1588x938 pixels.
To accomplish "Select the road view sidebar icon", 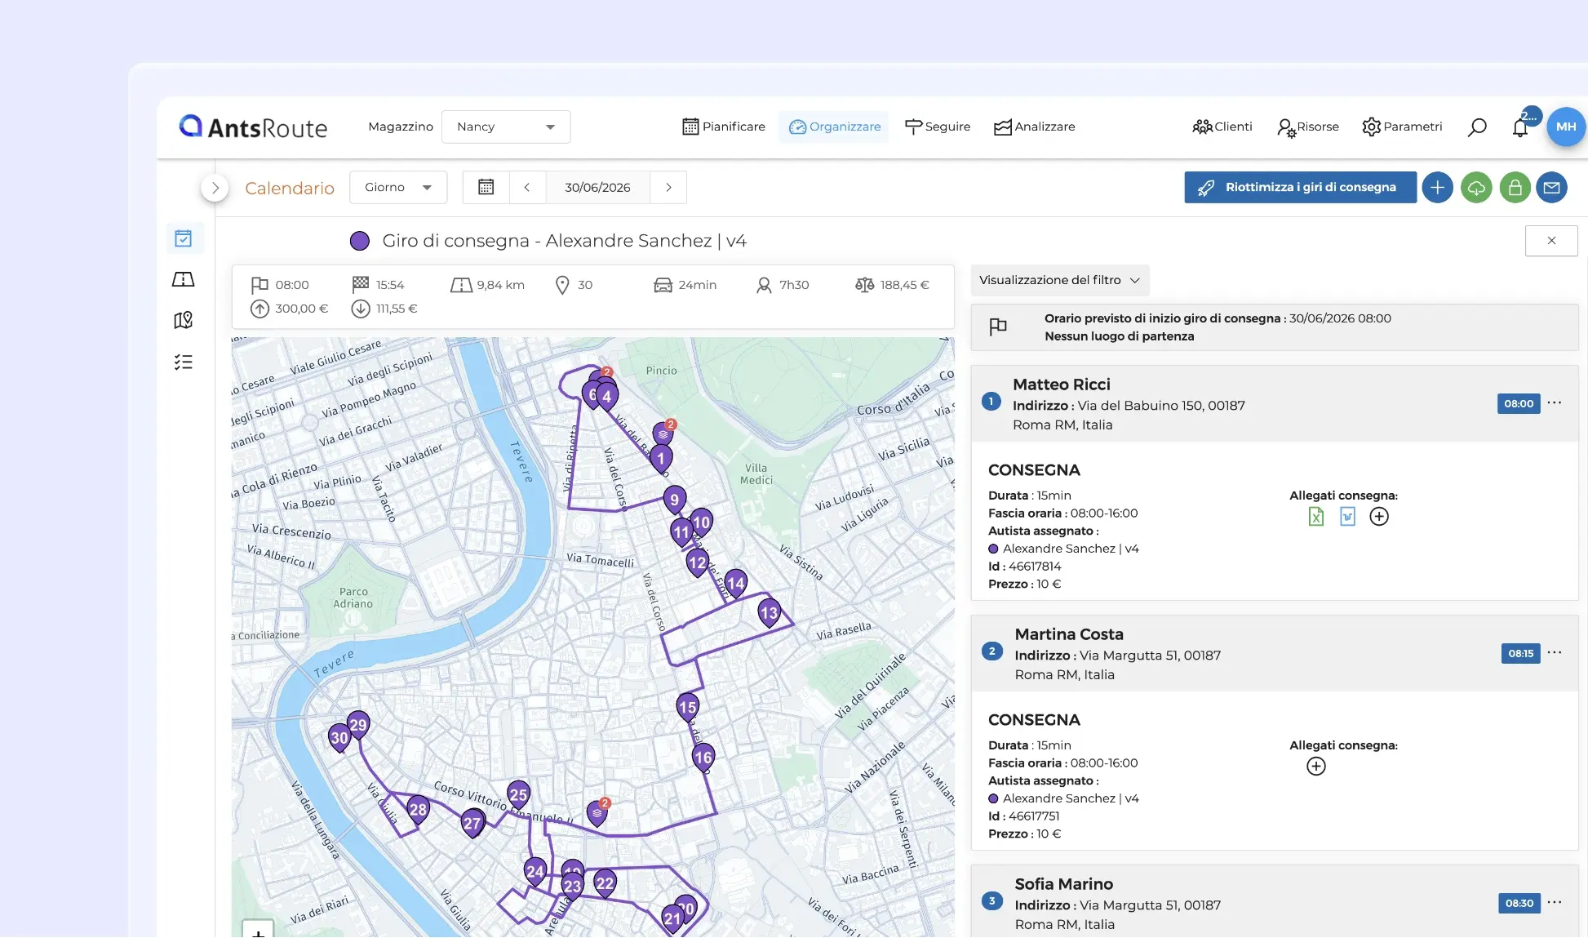I will pyautogui.click(x=184, y=279).
